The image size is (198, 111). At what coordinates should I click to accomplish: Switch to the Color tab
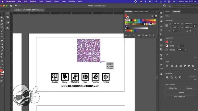pyautogui.click(x=136, y=12)
